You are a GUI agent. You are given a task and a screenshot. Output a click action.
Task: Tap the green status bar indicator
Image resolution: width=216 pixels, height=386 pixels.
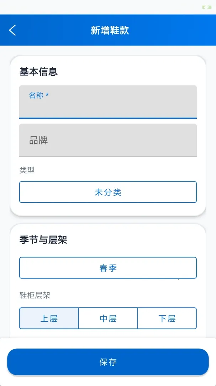click(x=207, y=8)
